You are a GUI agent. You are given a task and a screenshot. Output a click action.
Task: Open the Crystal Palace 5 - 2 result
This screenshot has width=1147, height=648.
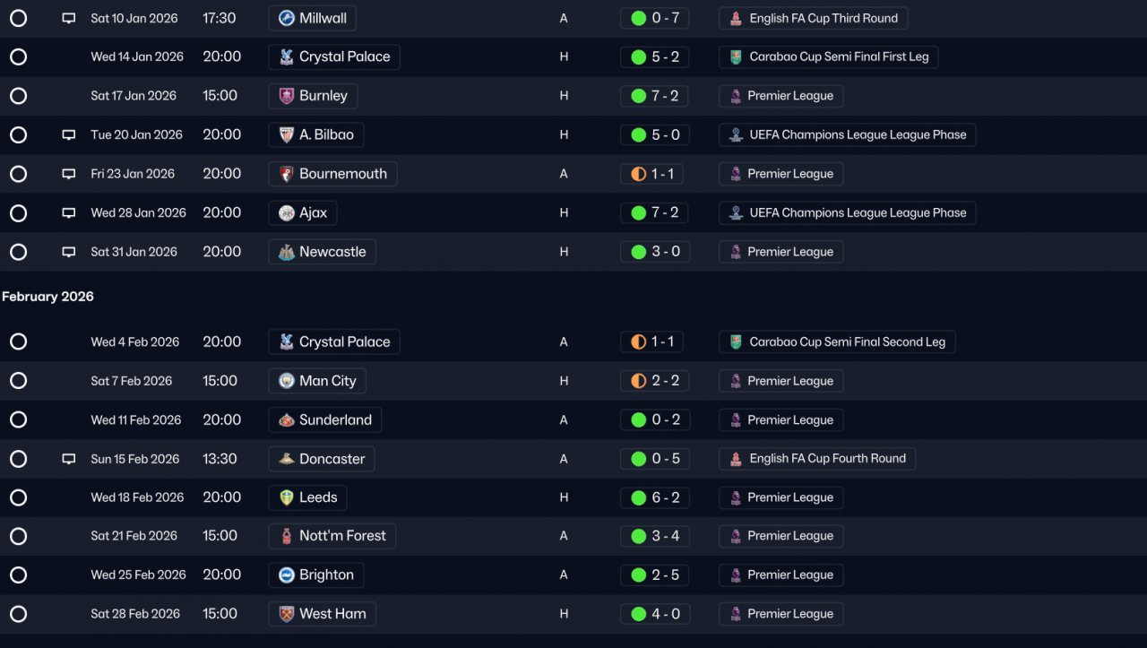pyautogui.click(x=654, y=56)
